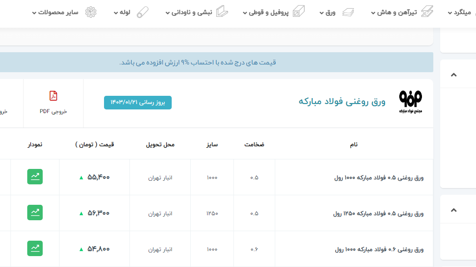Open chart icon for the 1250 roll row
This screenshot has width=476, height=267.
(x=35, y=213)
